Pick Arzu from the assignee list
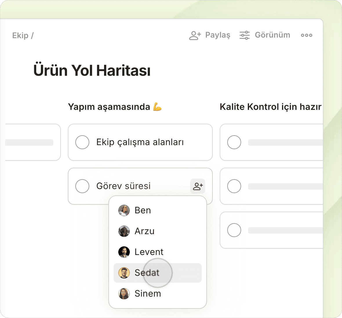 [x=144, y=231]
